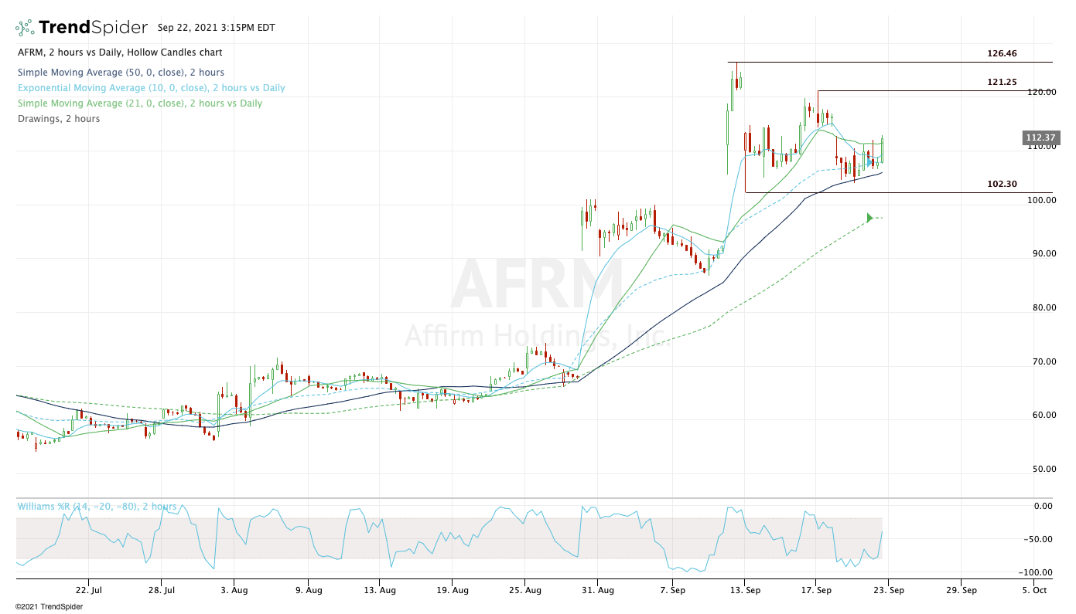
Task: Click the TrendSpider brand name text
Action: click(93, 28)
